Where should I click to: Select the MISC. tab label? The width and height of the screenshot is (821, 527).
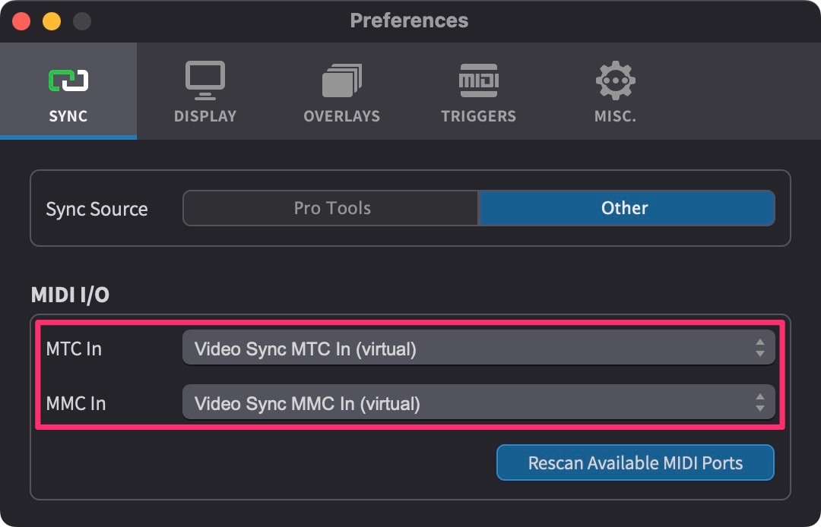click(x=615, y=116)
